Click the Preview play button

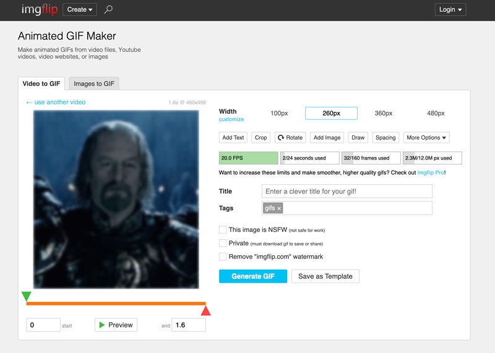(x=116, y=325)
